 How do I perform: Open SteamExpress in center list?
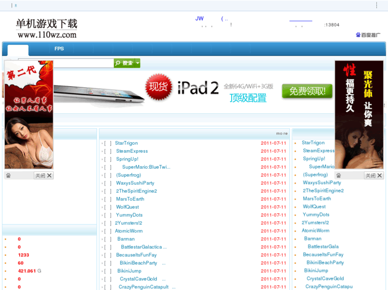(x=132, y=151)
